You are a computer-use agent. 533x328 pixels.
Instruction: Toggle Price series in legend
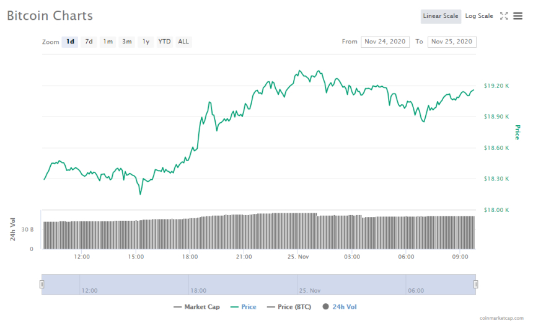pyautogui.click(x=243, y=306)
